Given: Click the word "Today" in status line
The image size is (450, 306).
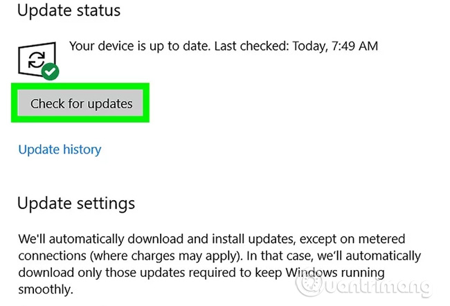Looking at the screenshot, I should click(x=306, y=46).
